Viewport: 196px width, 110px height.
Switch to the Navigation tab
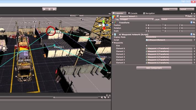[149, 13]
